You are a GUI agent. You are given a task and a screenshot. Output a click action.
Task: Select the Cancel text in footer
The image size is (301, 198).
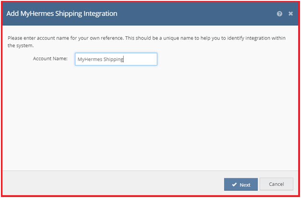pyautogui.click(x=277, y=184)
